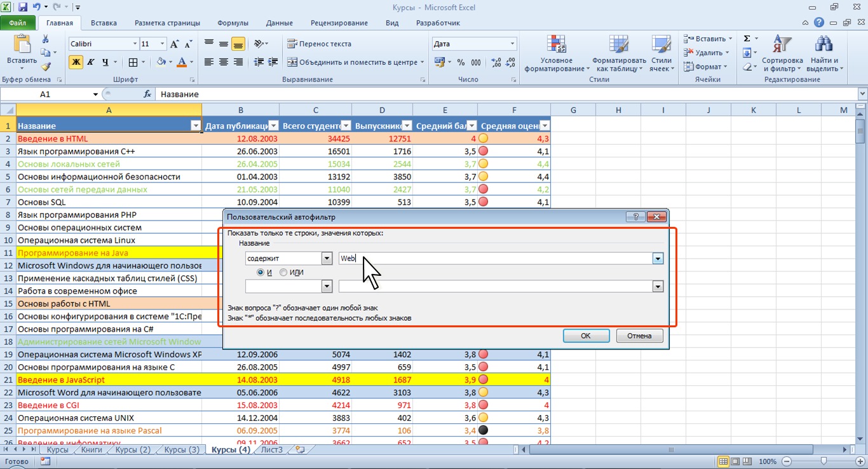Align cell text to the left
Image resolution: width=868 pixels, height=469 pixels.
point(209,62)
